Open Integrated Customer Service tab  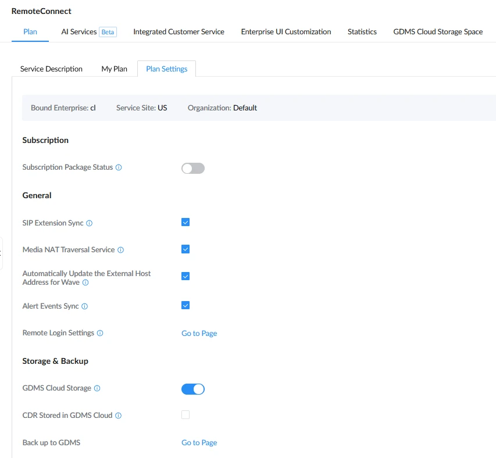click(179, 31)
